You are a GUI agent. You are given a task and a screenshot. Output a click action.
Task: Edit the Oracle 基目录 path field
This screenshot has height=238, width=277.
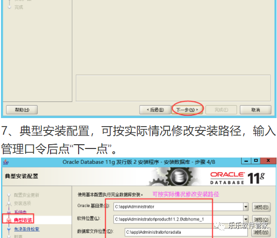click(178, 207)
